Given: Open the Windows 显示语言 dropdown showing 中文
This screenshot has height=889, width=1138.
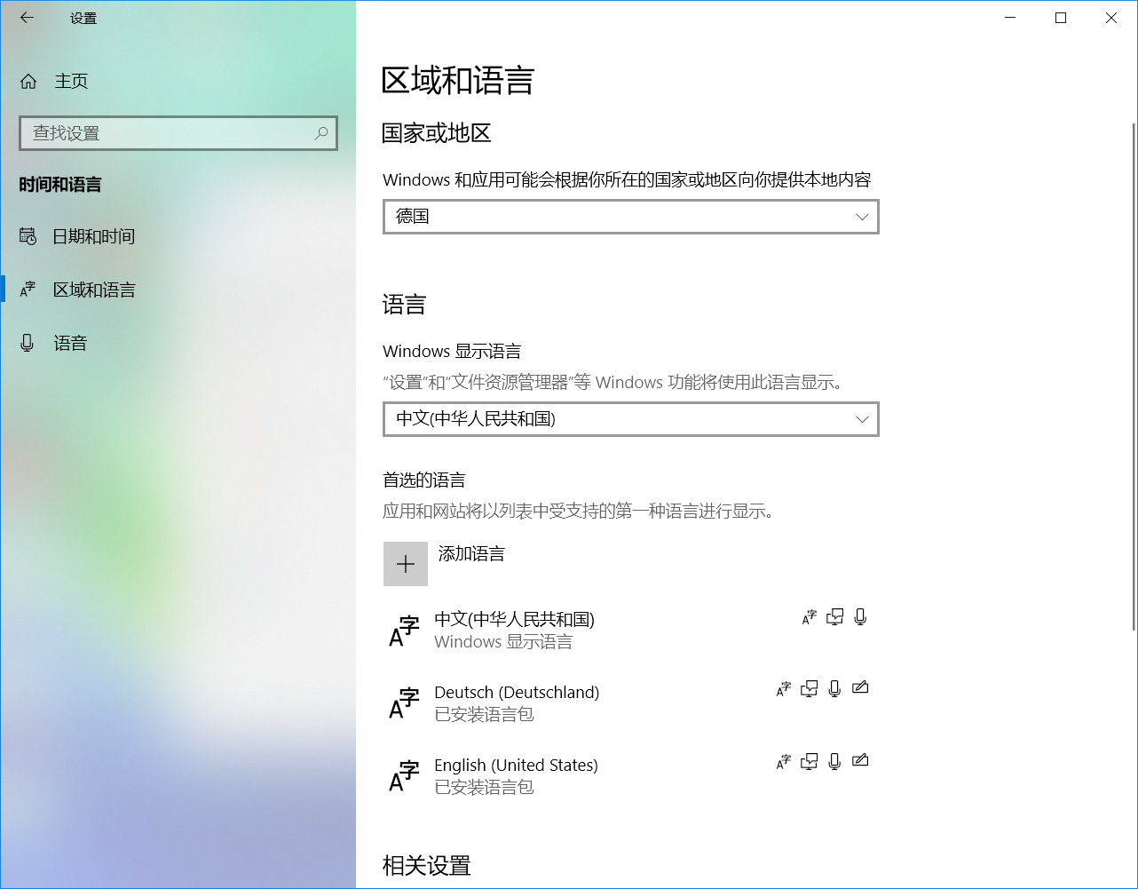Looking at the screenshot, I should [x=631, y=419].
